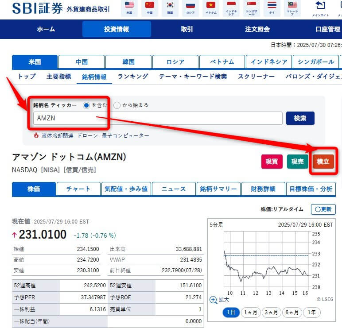The height and width of the screenshot is (328, 342).
Task: Select the 3ヵ月 chart period
Action: pos(271,313)
